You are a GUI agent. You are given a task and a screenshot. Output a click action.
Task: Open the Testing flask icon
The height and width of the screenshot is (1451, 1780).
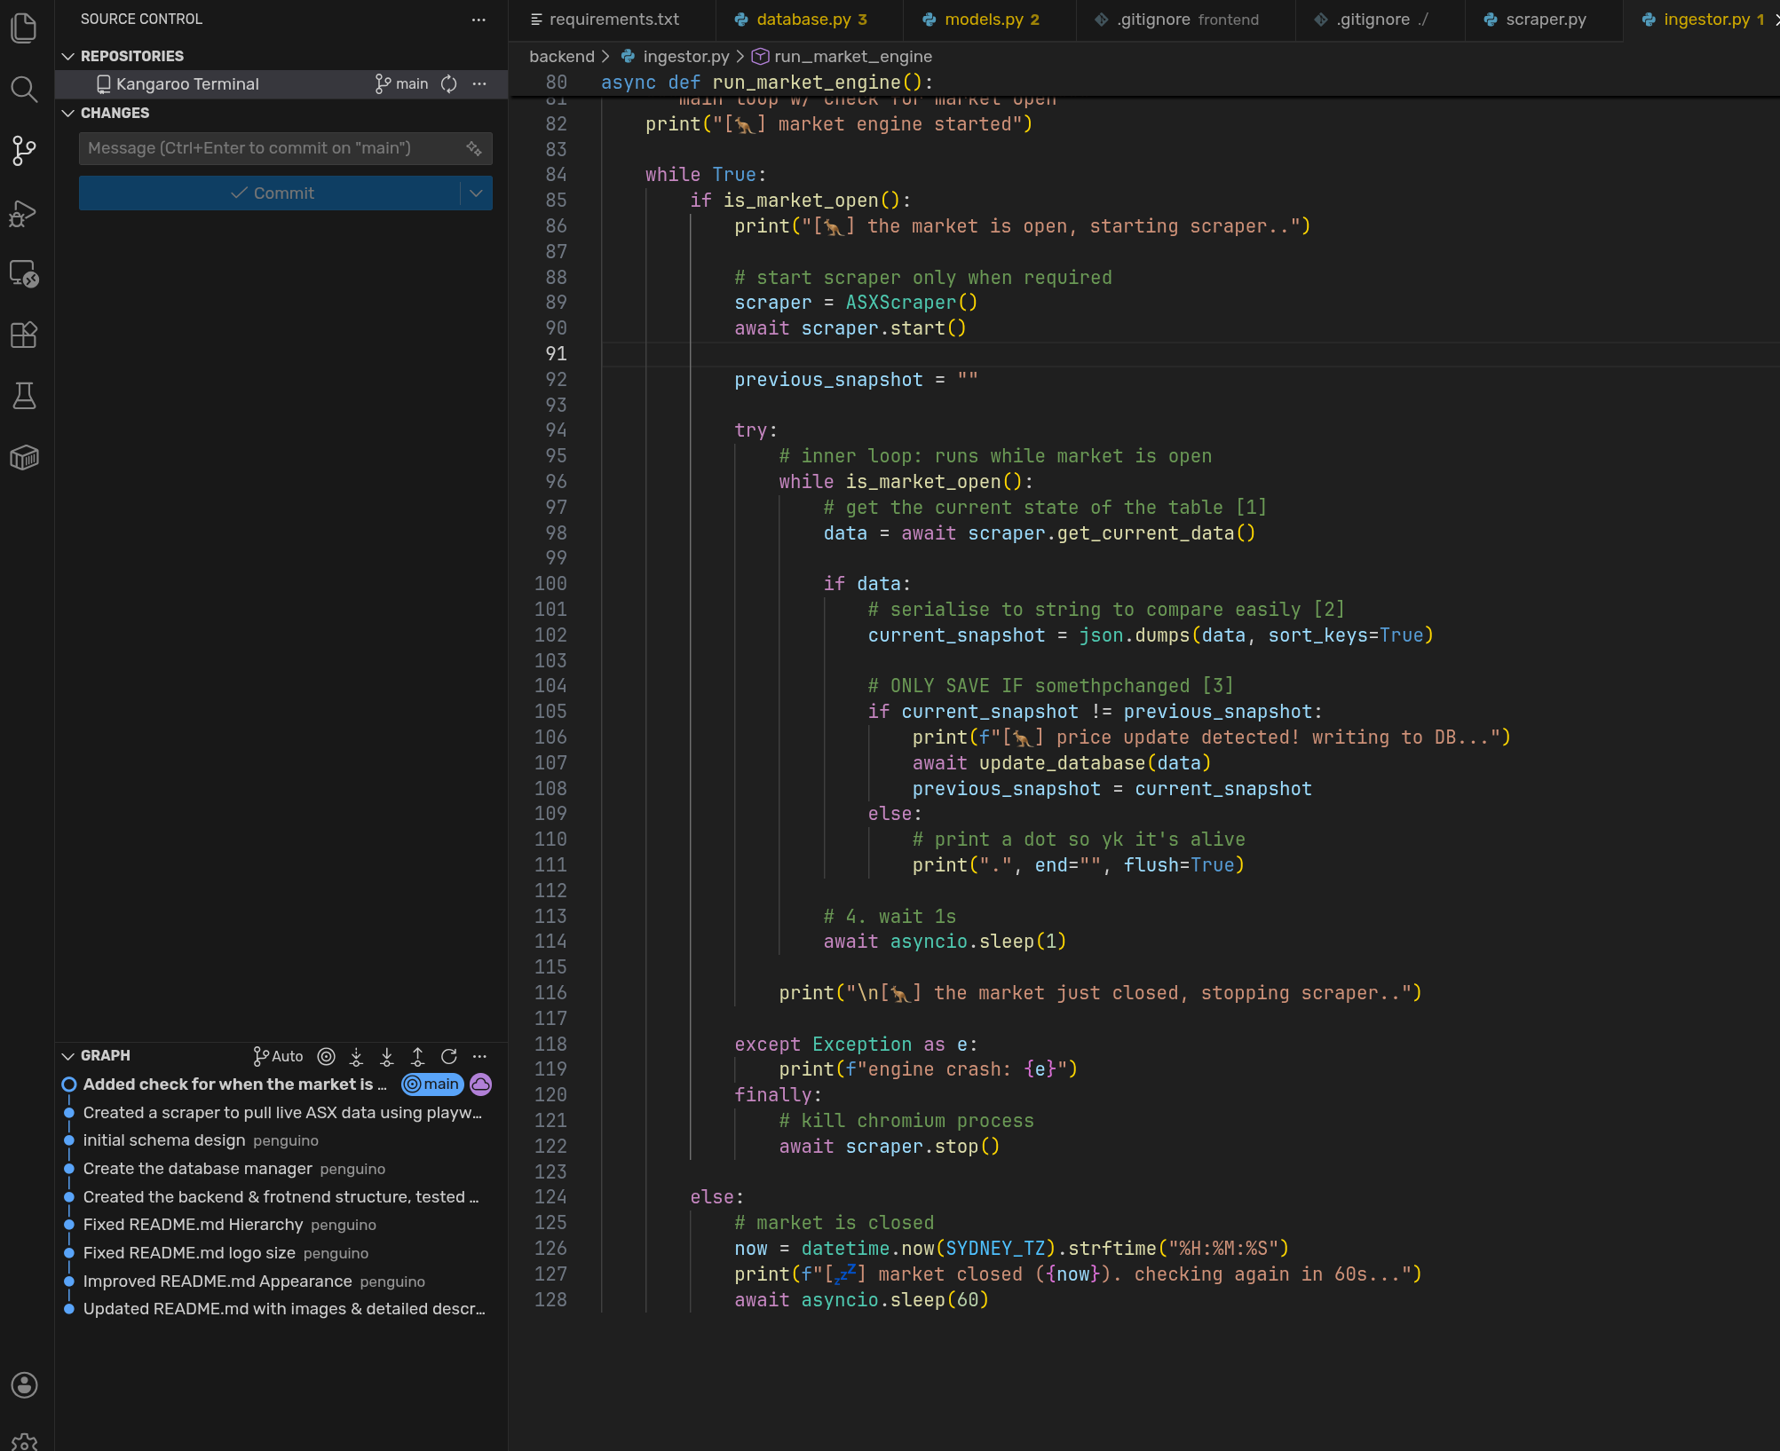[x=24, y=396]
